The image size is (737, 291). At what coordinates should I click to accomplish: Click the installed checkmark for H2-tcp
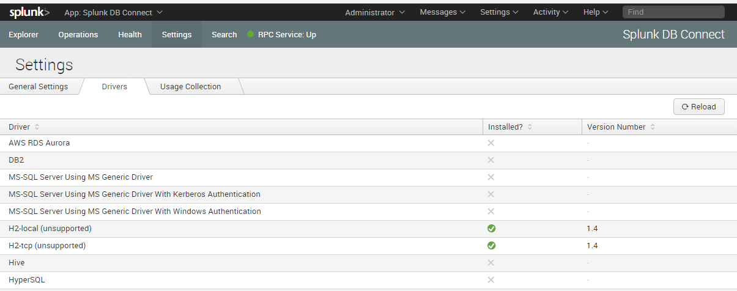[x=491, y=246]
